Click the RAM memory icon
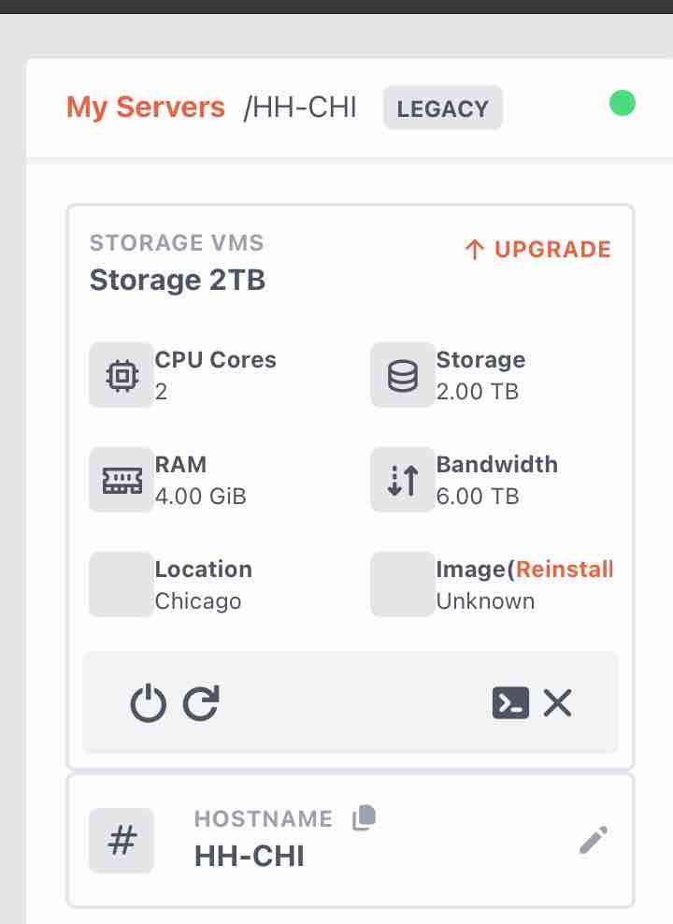 [122, 481]
